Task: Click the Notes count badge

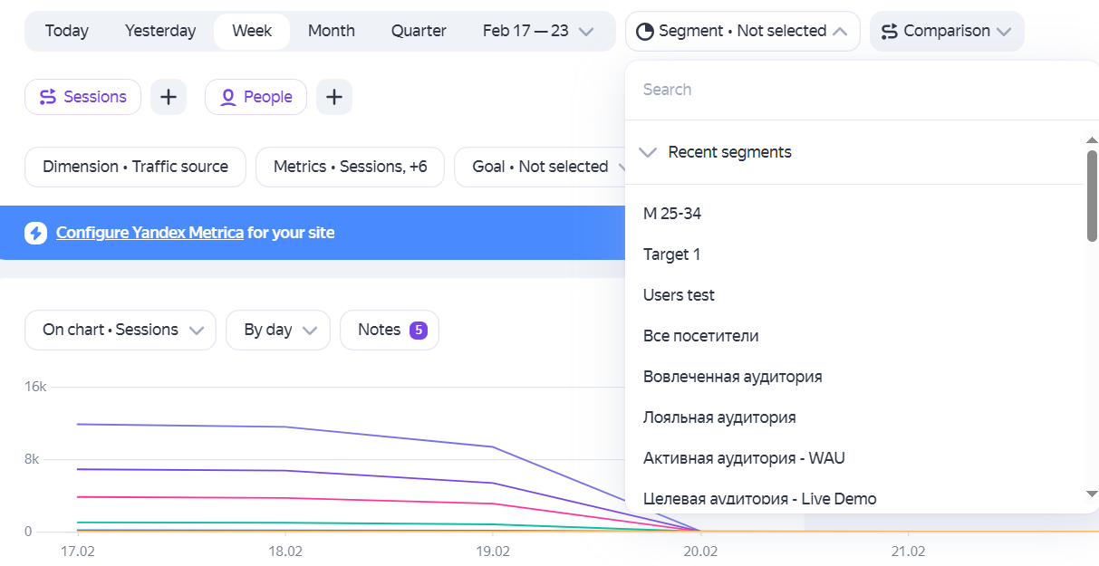Action: pos(418,330)
